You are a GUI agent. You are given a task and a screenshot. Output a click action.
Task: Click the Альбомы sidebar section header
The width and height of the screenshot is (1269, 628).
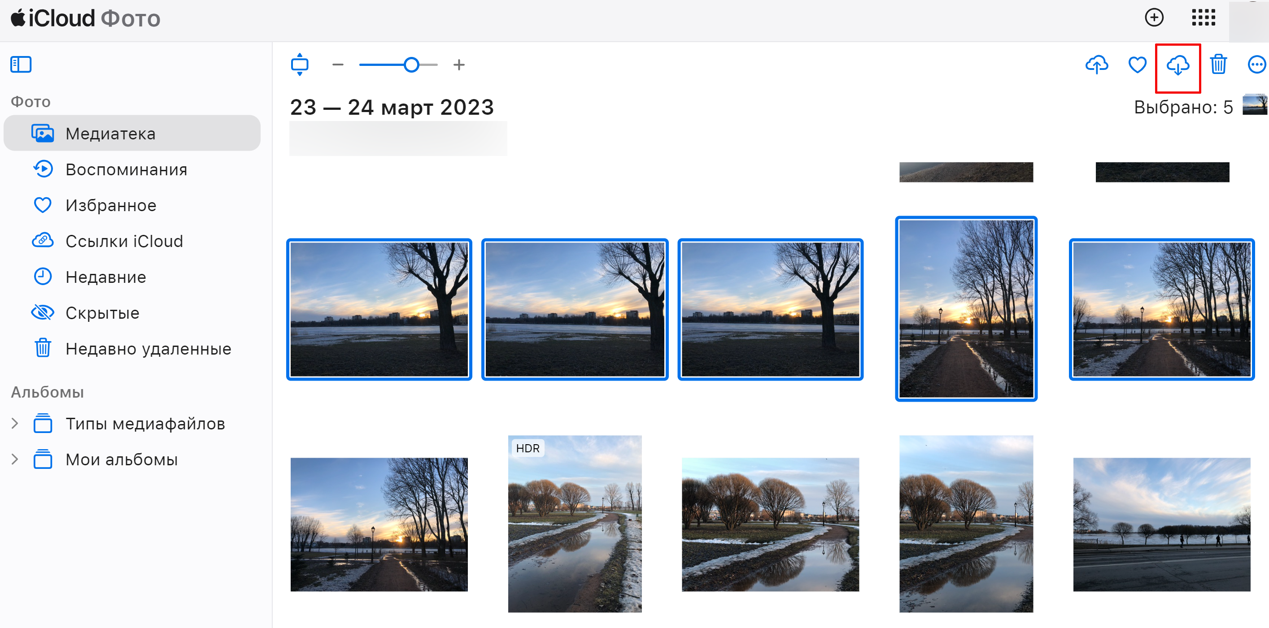[x=47, y=392]
